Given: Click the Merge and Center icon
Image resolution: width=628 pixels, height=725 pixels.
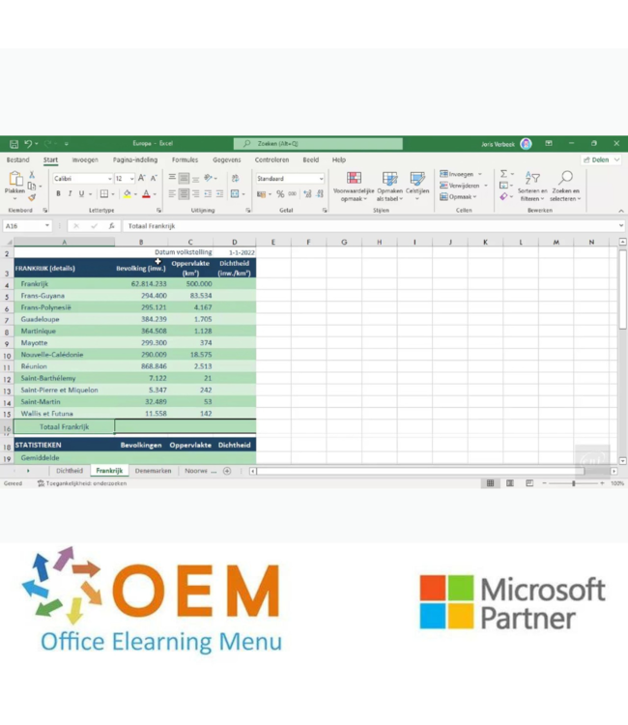Looking at the screenshot, I should [x=235, y=193].
